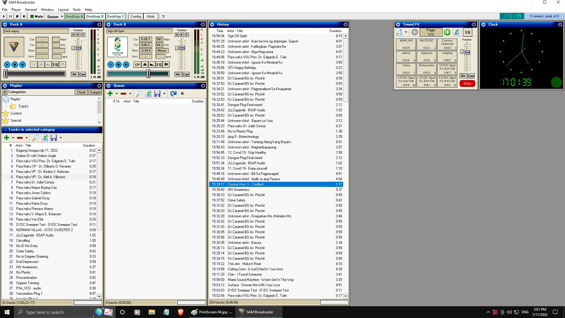Switch to the Desktop B tab

click(x=95, y=16)
